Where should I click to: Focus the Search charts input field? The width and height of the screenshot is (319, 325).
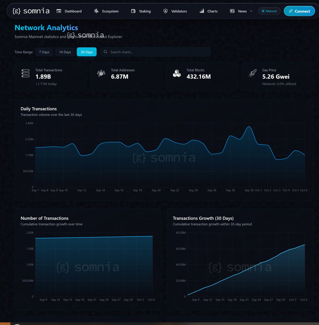coord(156,52)
